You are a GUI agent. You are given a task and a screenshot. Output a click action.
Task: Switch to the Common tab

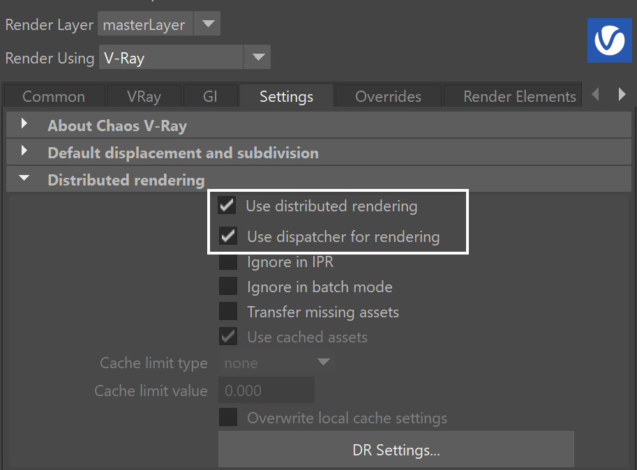tap(54, 97)
